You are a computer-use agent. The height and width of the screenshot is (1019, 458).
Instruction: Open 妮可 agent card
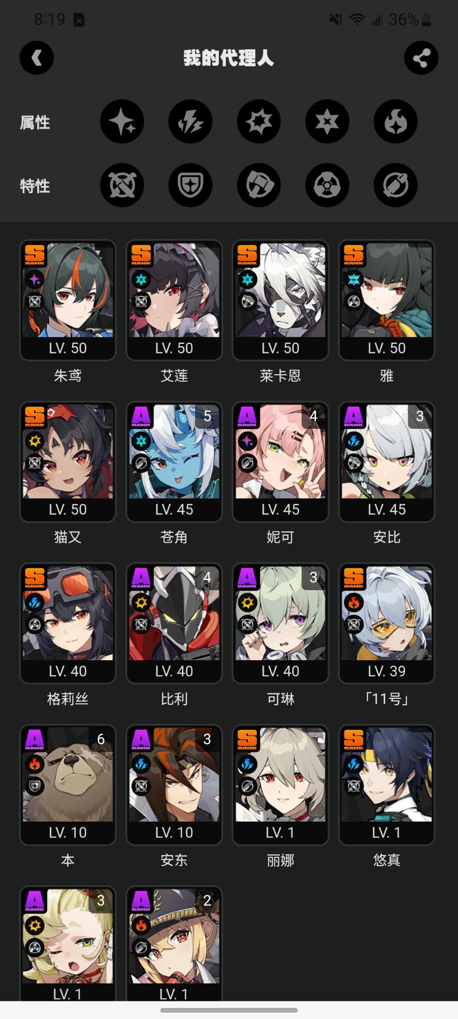click(280, 462)
